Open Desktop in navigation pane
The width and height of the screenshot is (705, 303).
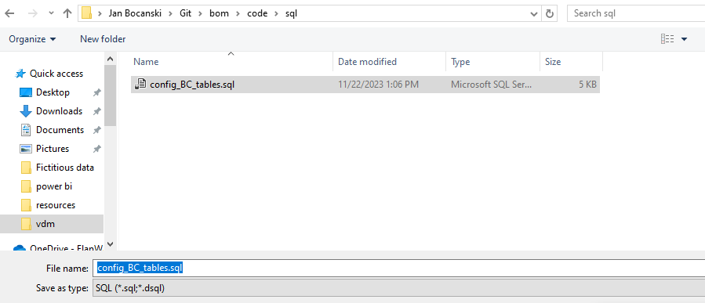(53, 92)
